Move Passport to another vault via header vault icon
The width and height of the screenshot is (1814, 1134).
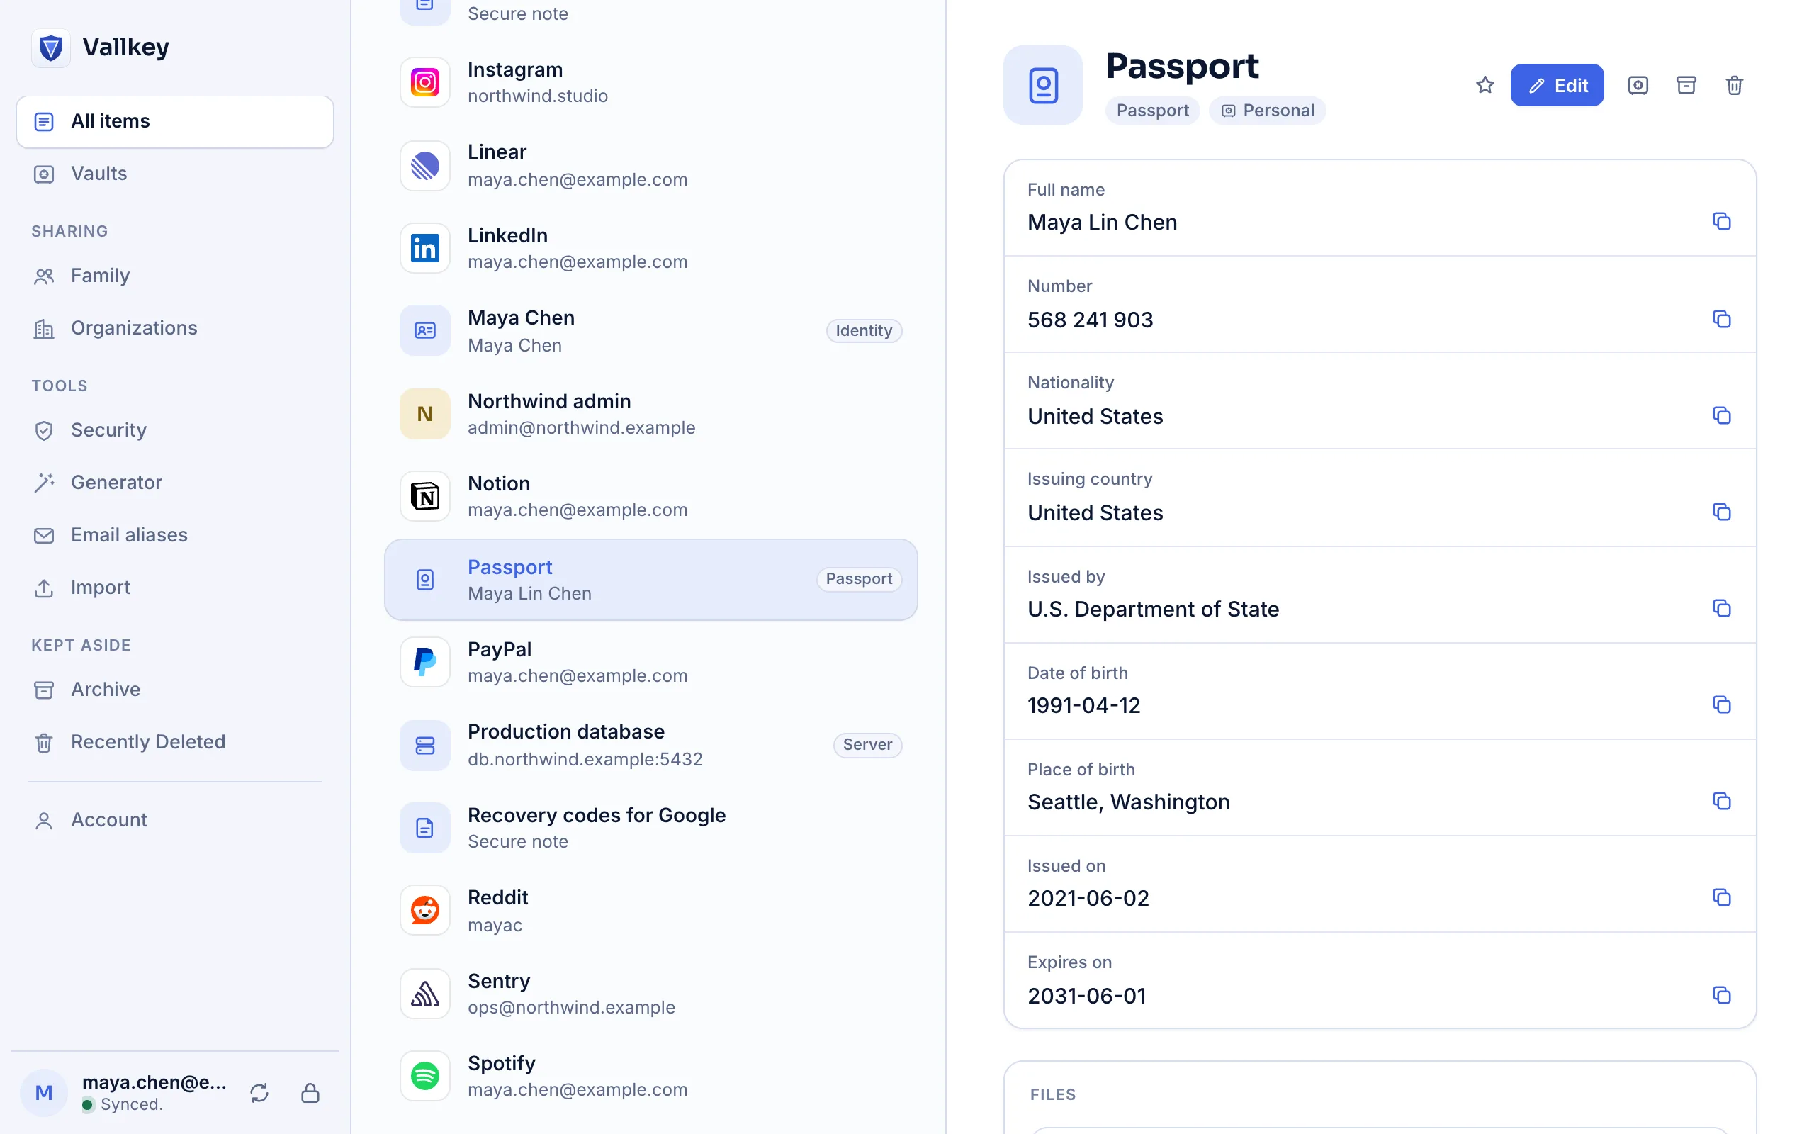(x=1638, y=85)
